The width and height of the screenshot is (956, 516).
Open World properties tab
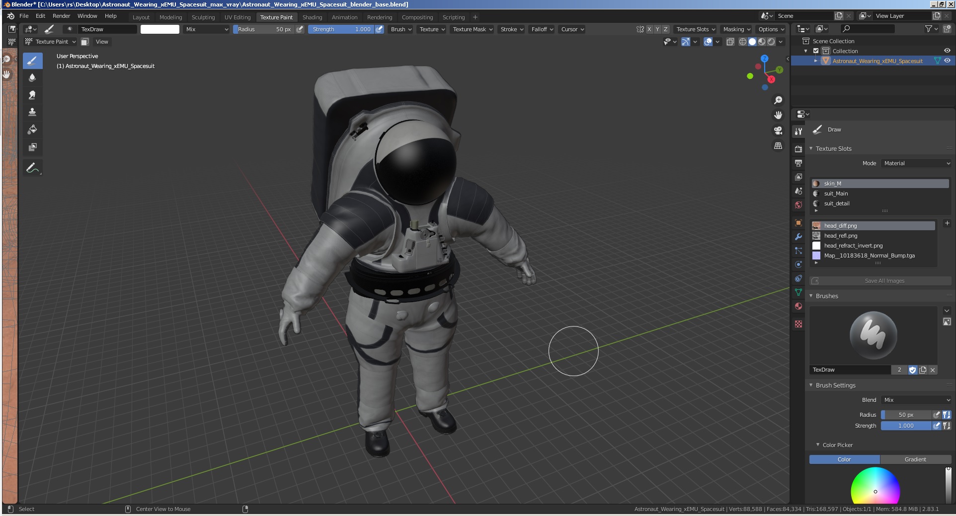798,204
